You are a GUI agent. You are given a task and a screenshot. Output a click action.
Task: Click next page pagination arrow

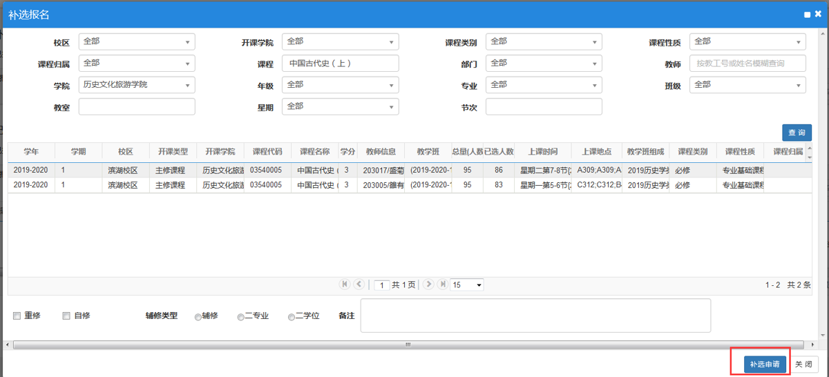click(x=428, y=284)
